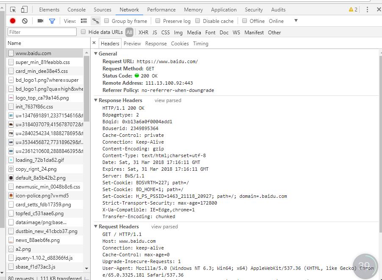Open the Application tab

224,10
